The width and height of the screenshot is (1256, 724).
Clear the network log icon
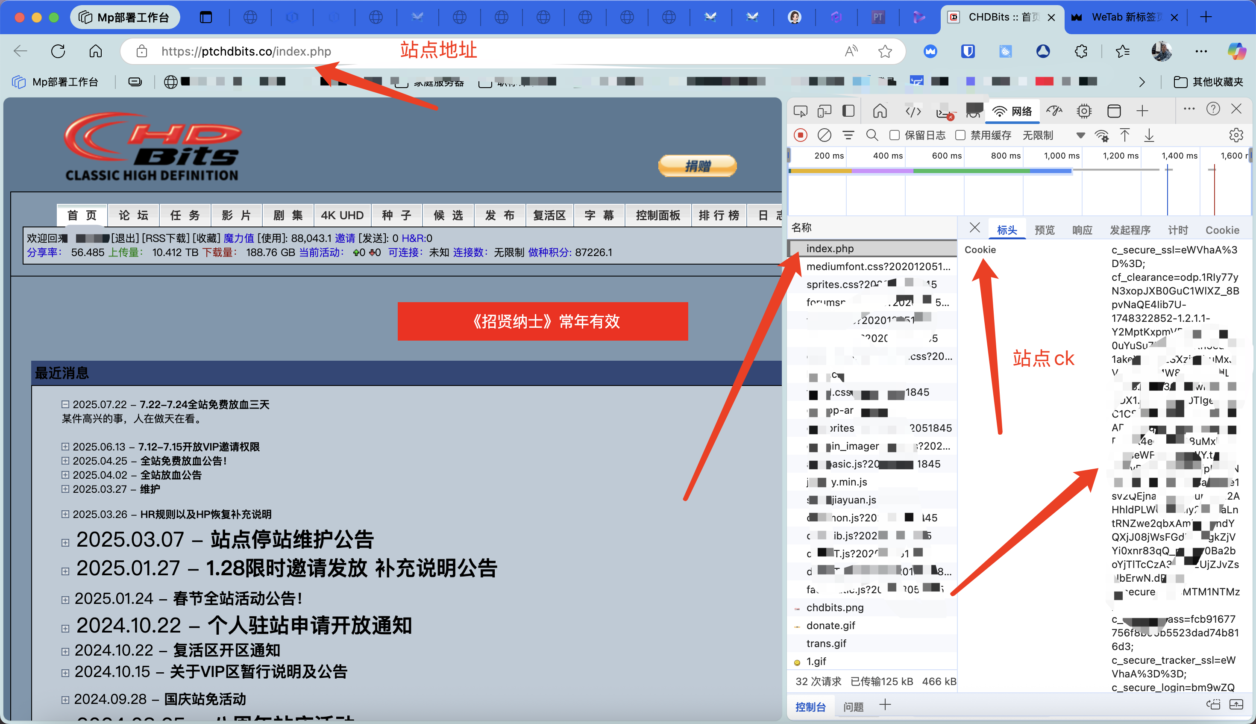824,135
